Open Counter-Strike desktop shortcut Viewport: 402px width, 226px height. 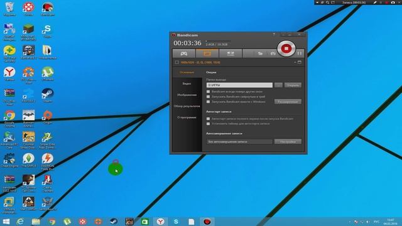[x=28, y=140]
